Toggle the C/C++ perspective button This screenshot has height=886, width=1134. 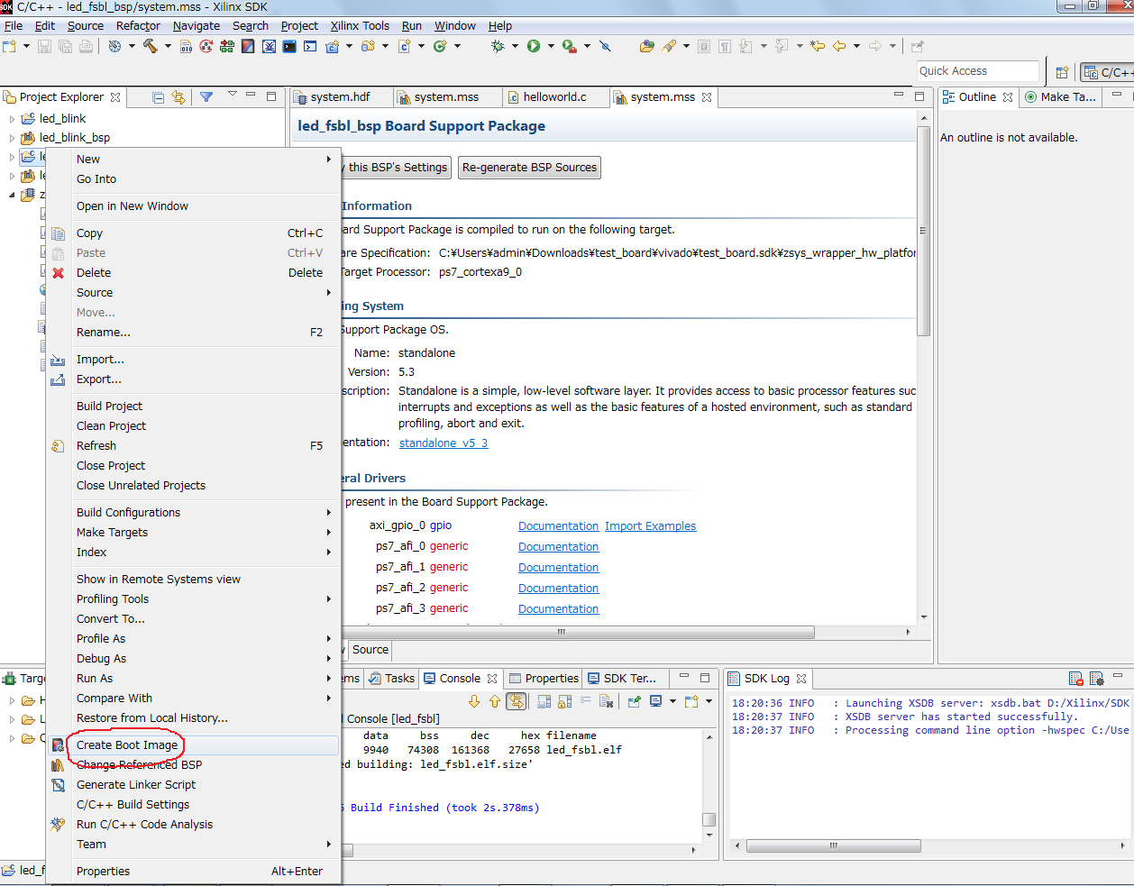pyautogui.click(x=1108, y=72)
